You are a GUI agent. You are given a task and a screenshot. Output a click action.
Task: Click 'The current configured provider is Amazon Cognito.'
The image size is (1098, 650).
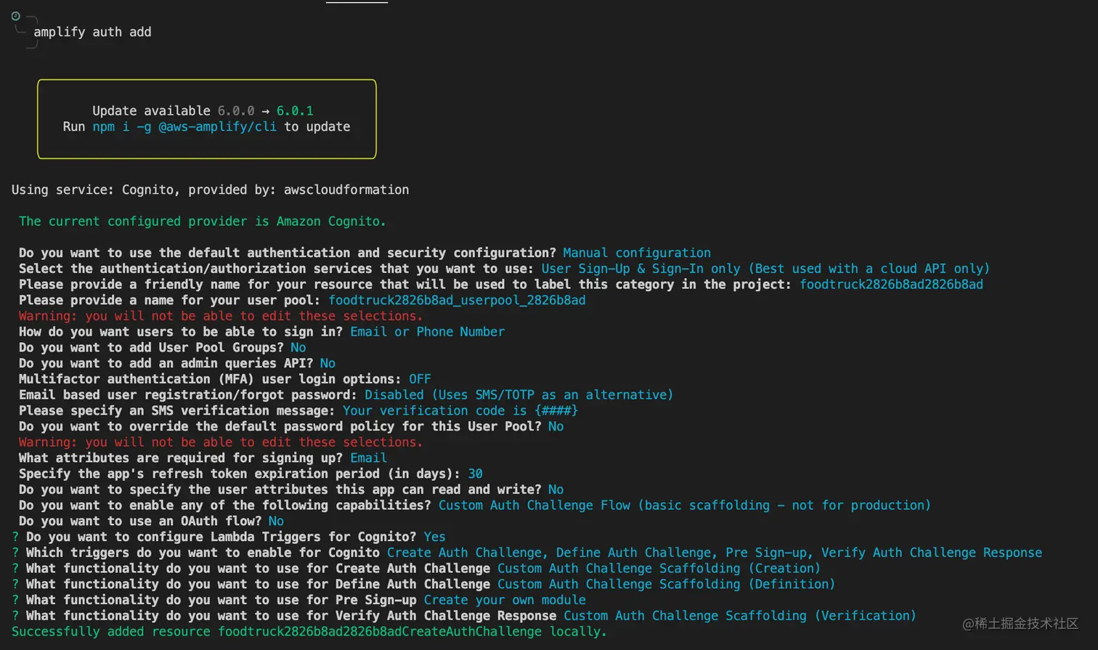[203, 222]
